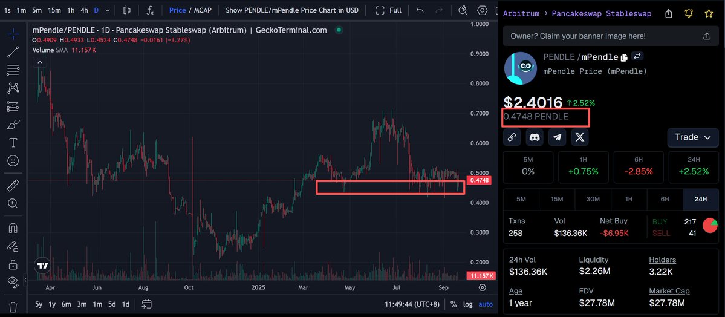Select the ruler measure tool

point(13,186)
